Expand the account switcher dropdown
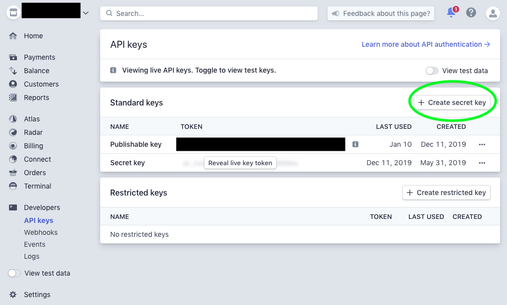This screenshot has height=305, width=507. pos(85,12)
